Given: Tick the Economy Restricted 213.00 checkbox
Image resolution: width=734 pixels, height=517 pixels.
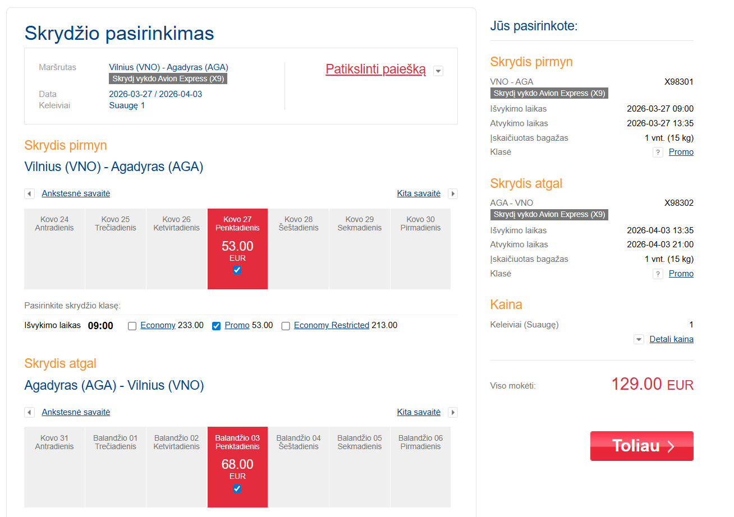Looking at the screenshot, I should click(x=286, y=326).
